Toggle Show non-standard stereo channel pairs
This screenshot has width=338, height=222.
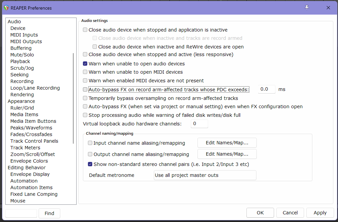click(x=90, y=164)
